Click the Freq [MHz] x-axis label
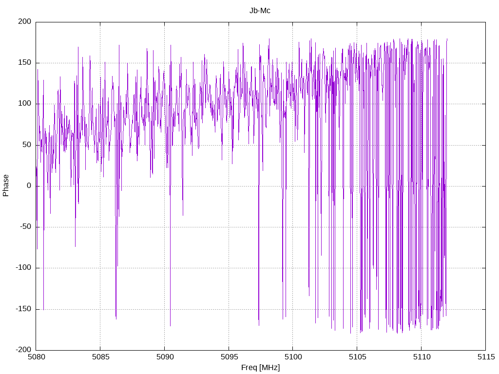 tap(260, 368)
